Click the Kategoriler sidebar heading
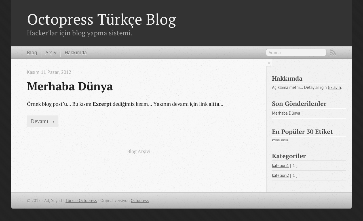Viewport: 363px width, 221px height. click(289, 156)
